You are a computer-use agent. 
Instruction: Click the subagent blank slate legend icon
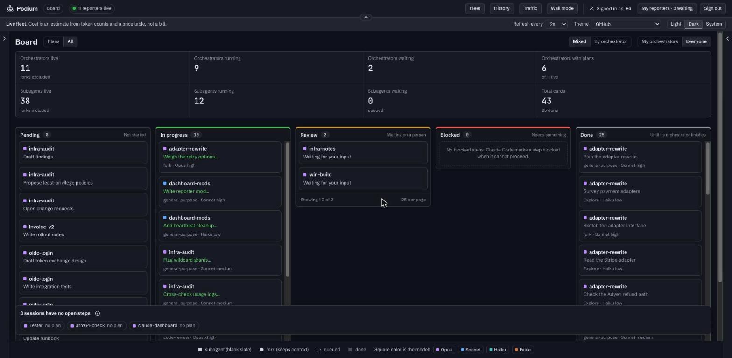[x=200, y=350]
